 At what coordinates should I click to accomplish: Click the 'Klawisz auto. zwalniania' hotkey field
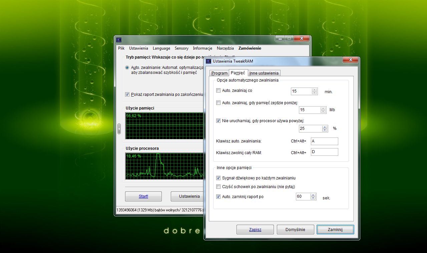click(x=324, y=141)
